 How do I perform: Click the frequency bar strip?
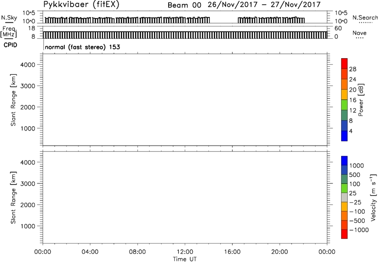(185, 35)
